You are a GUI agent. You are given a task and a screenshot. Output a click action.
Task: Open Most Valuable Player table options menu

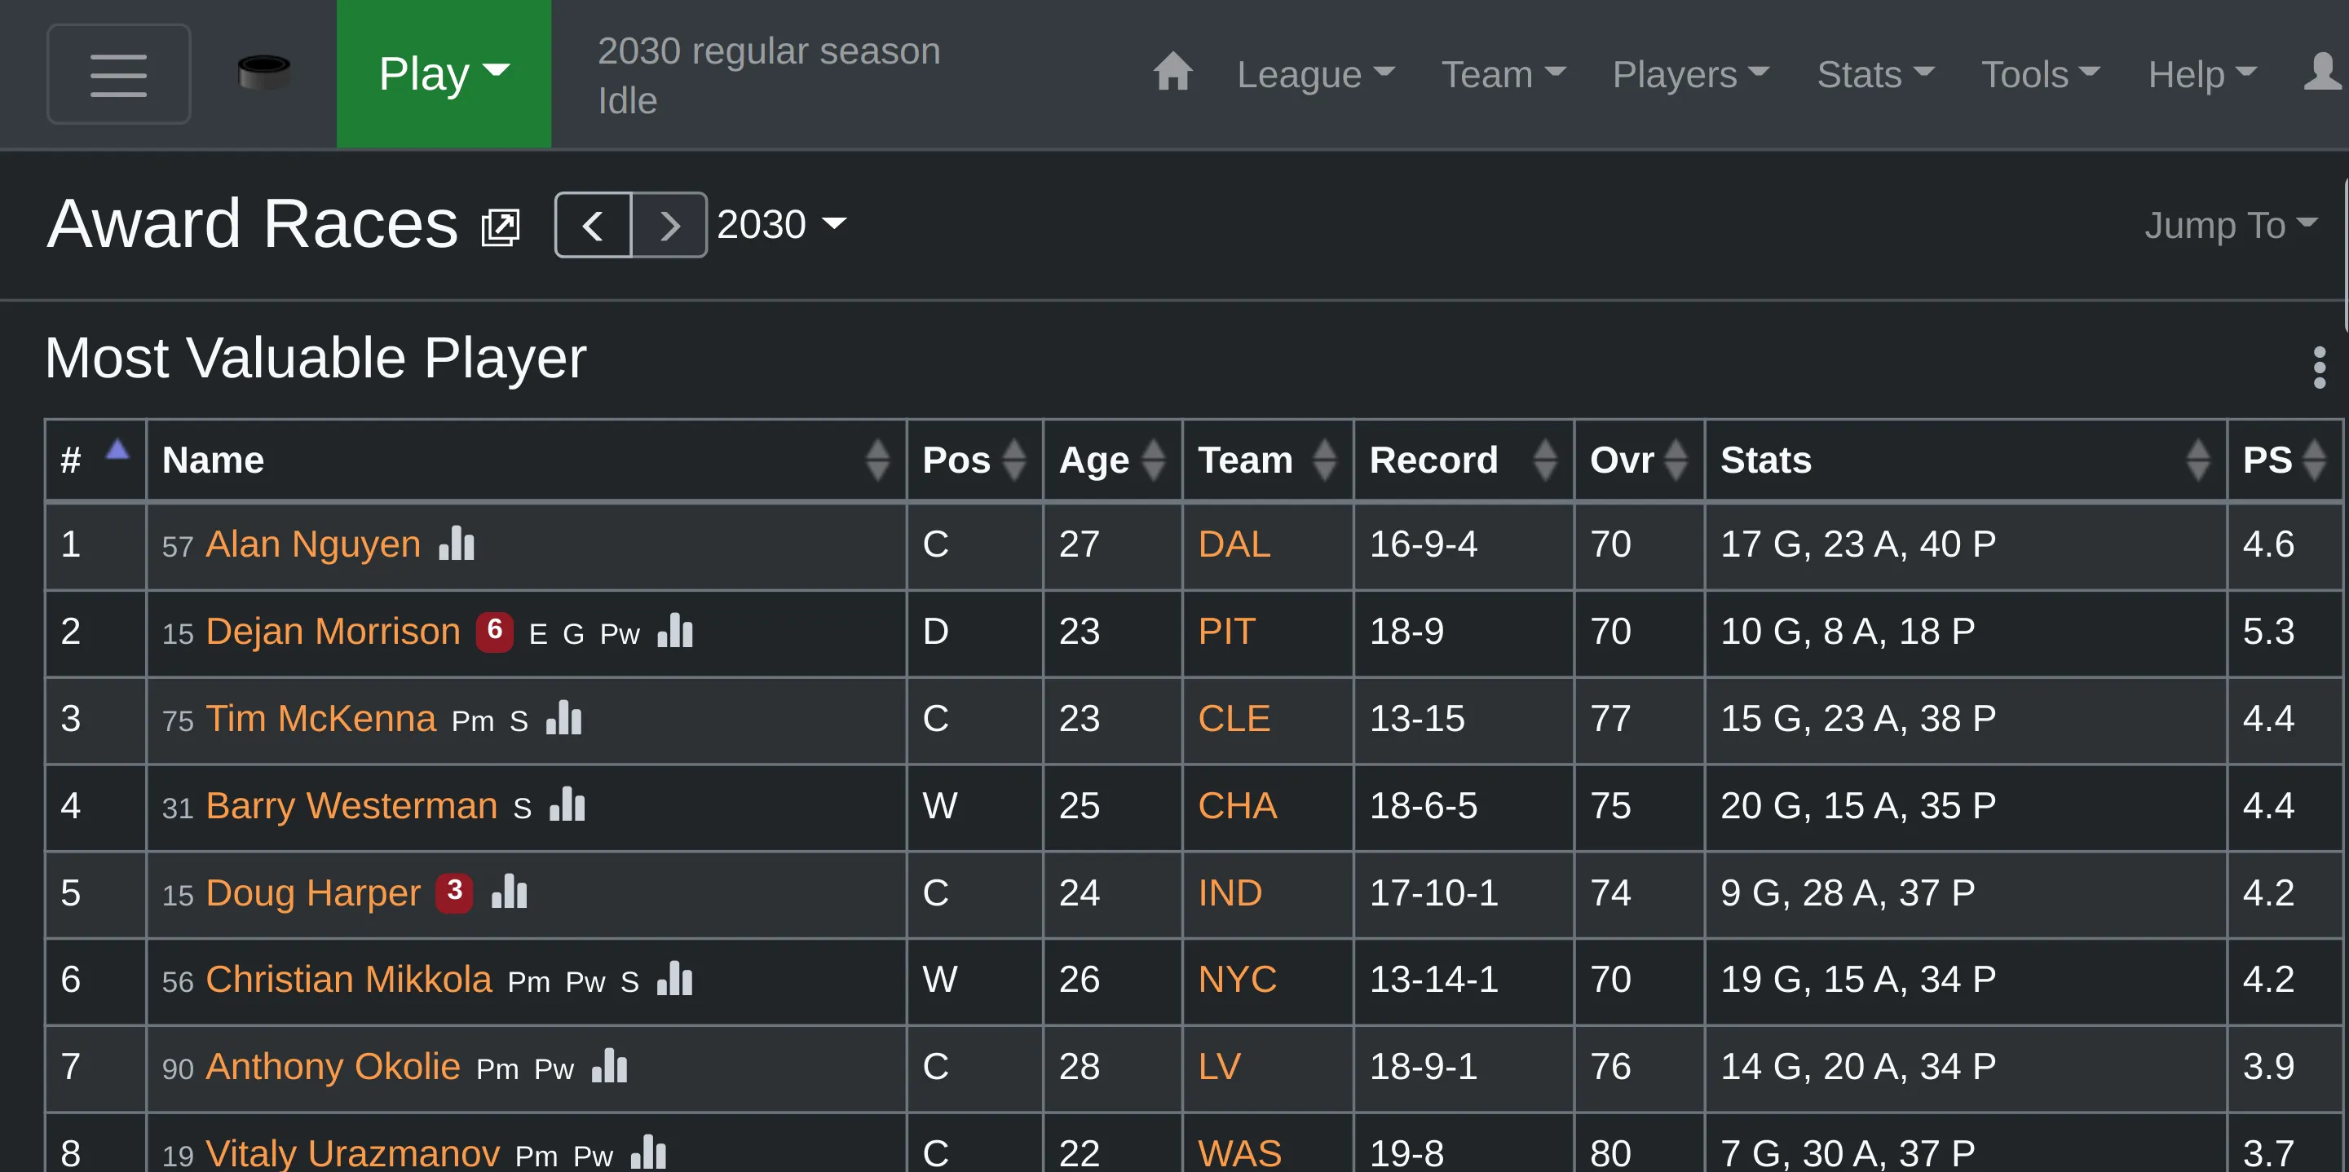pyautogui.click(x=2319, y=368)
